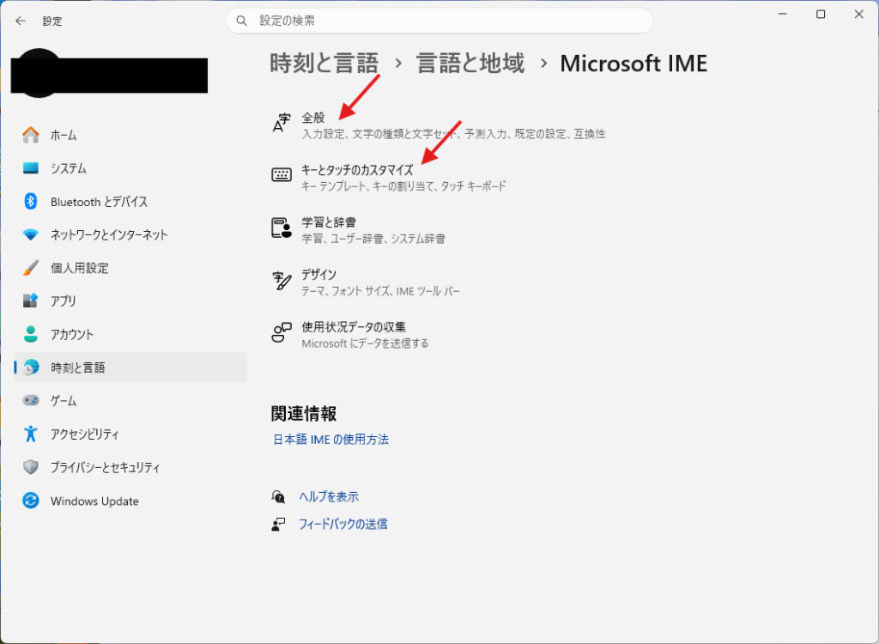Click the ゲーム controller icon
The height and width of the screenshot is (644, 879).
click(31, 400)
